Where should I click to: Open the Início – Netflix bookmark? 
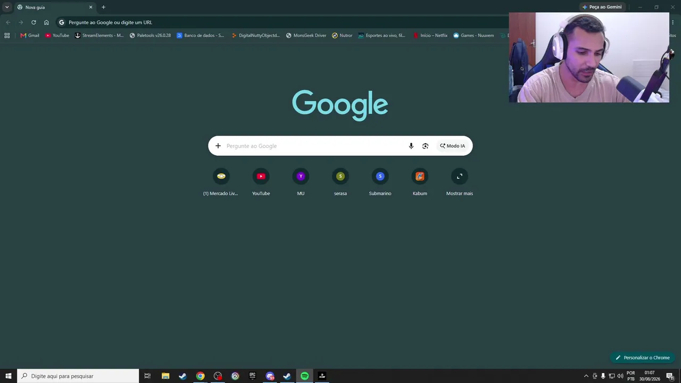click(430, 36)
